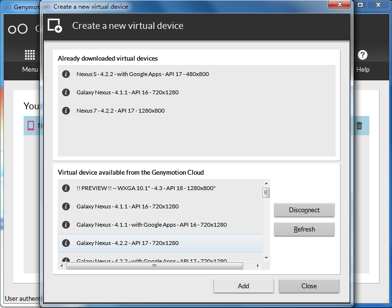
Task: Click new virtual device icon in dialog header
Action: pyautogui.click(x=55, y=26)
